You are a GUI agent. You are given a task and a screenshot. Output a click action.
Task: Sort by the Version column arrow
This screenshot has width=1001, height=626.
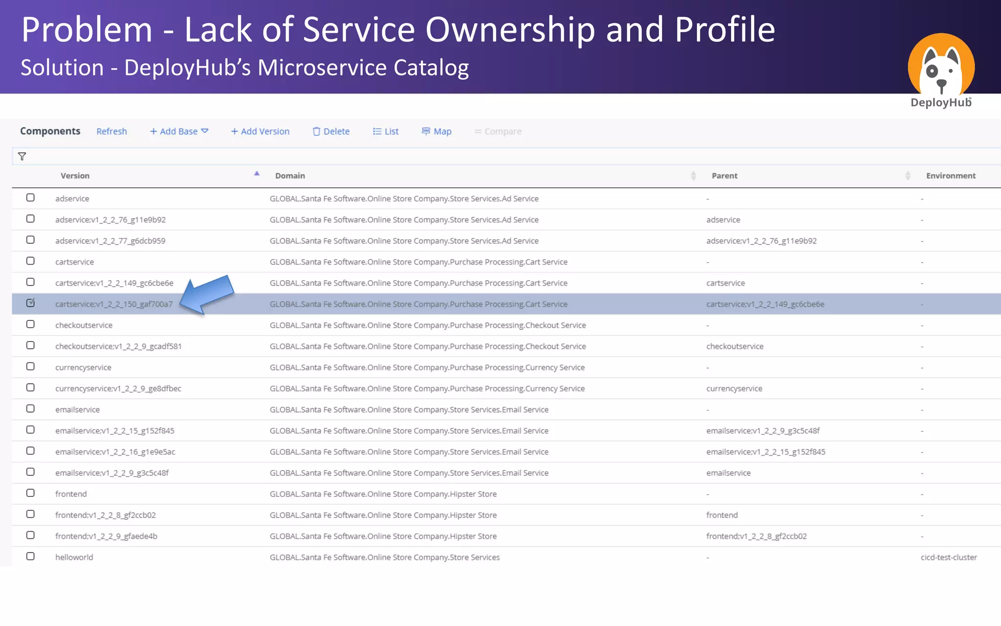pyautogui.click(x=257, y=174)
